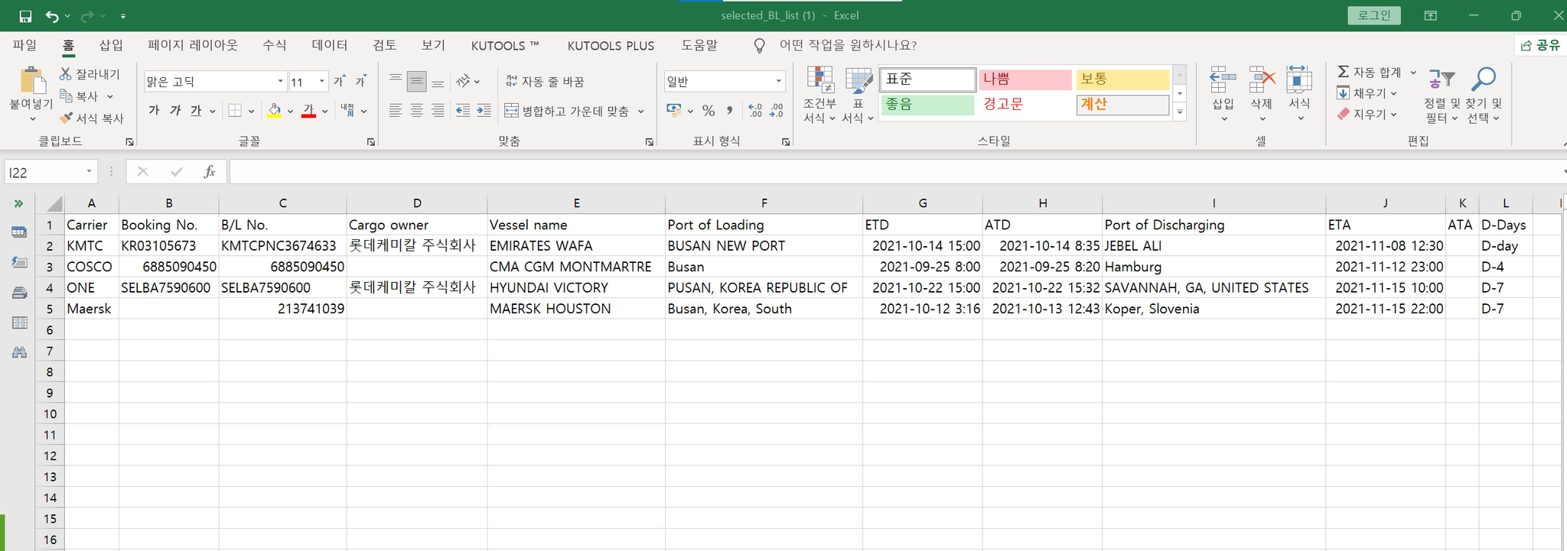Select cell with EMIRATES WAFA vessel name
The image size is (1567, 551).
576,246
